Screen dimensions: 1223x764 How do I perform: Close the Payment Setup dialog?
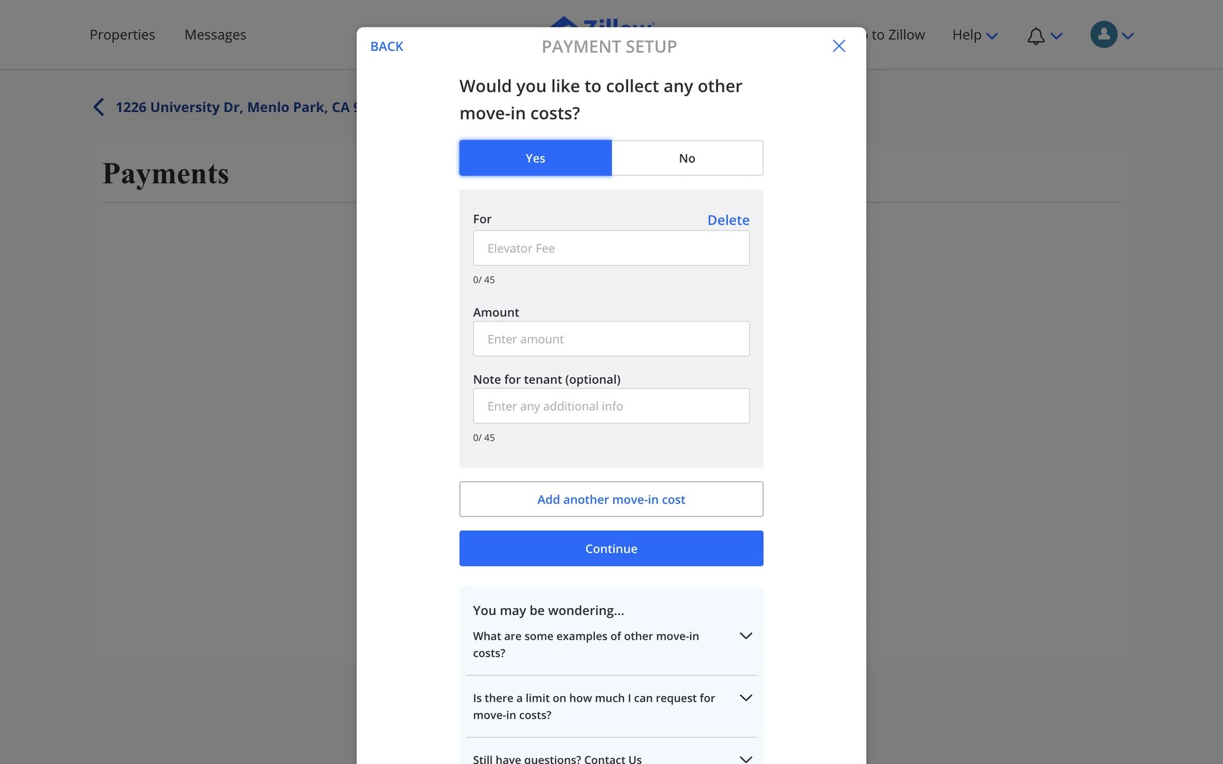(839, 46)
